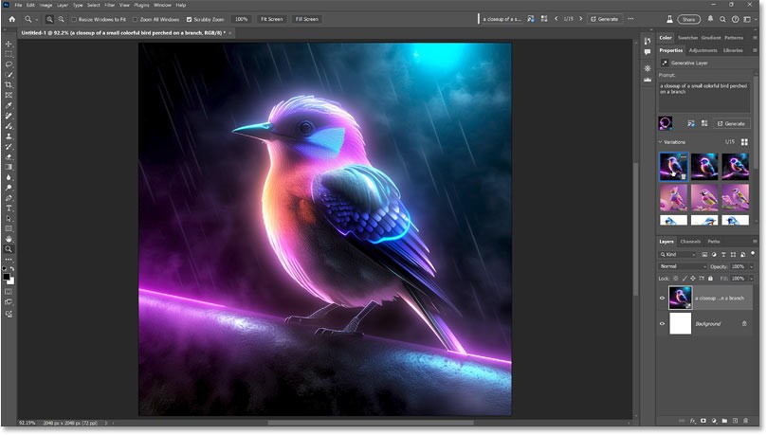Click the zoom out magnifier icon
This screenshot has height=435, width=767.
coord(63,19)
